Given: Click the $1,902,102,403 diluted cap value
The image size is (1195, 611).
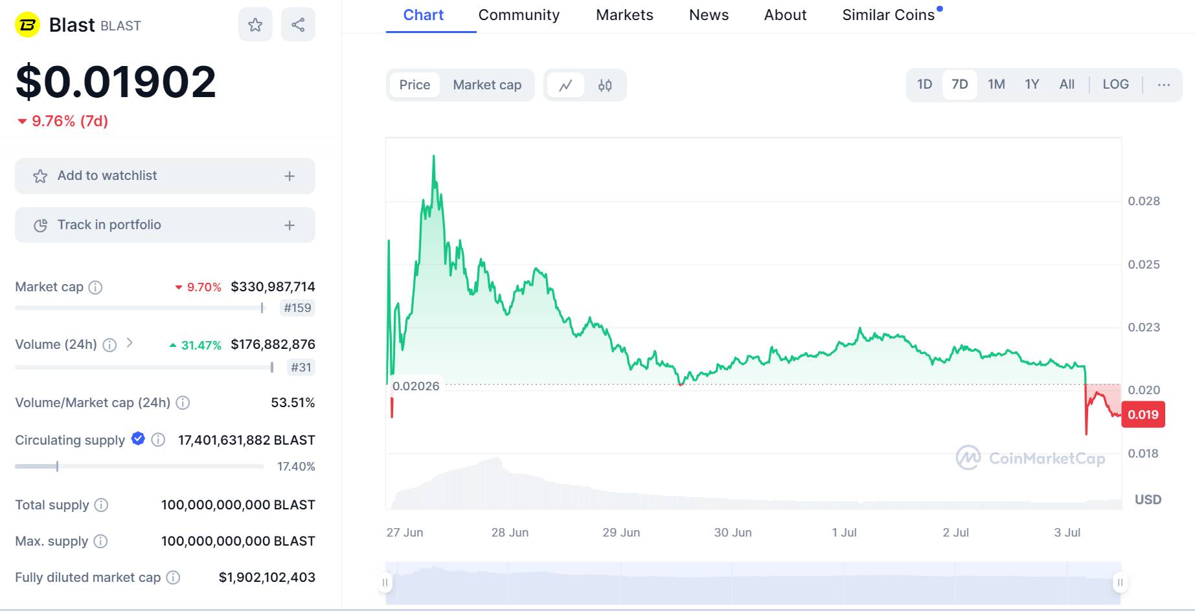Looking at the screenshot, I should [267, 577].
